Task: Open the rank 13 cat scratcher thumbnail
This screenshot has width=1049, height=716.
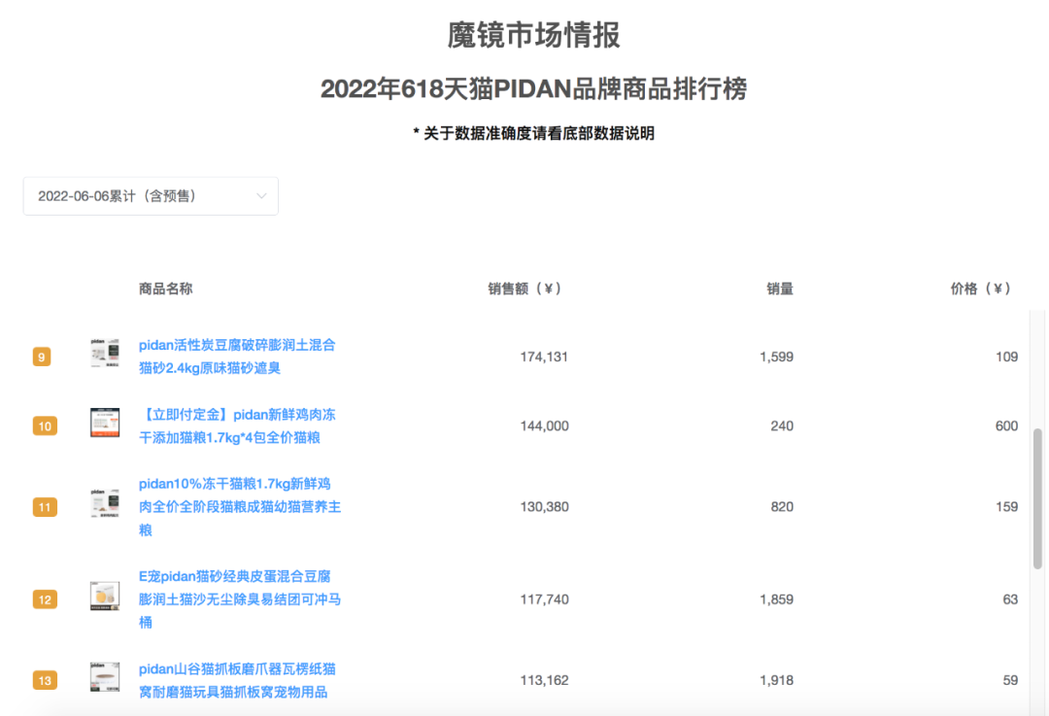Action: pos(105,676)
